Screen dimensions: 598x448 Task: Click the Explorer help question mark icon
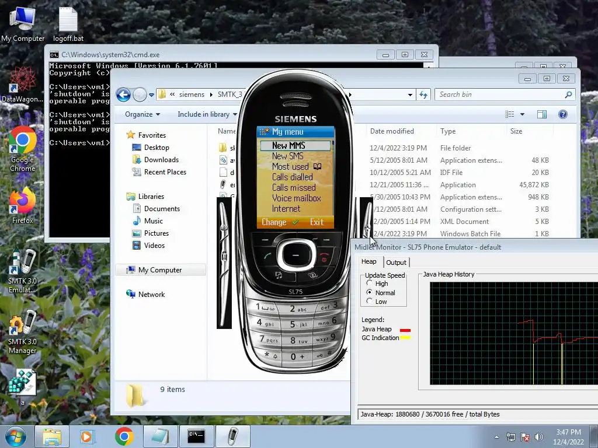click(x=562, y=114)
